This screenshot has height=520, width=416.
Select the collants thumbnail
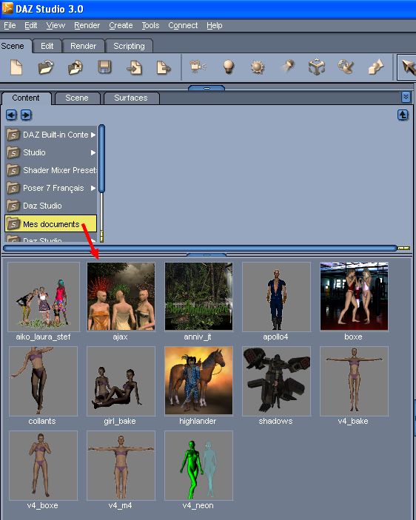click(43, 381)
